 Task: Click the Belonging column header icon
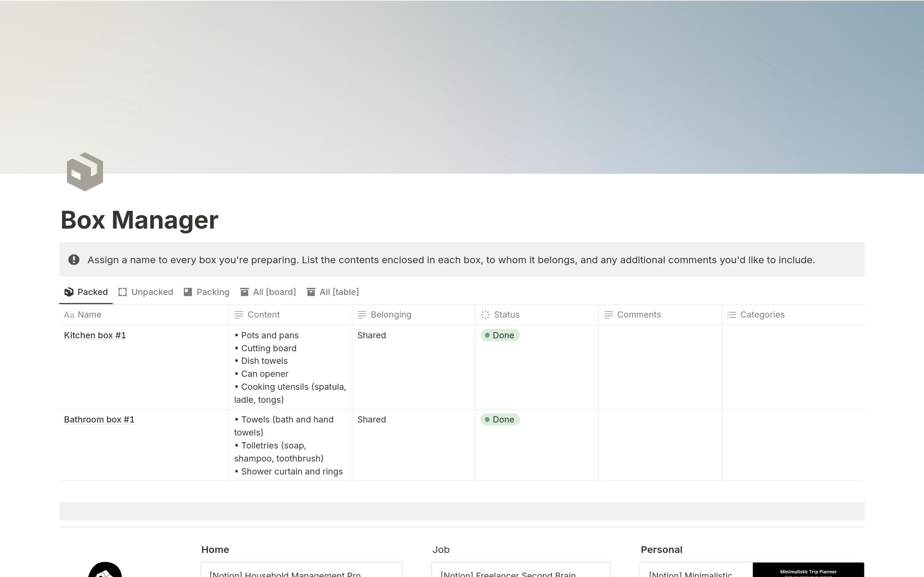[361, 314]
